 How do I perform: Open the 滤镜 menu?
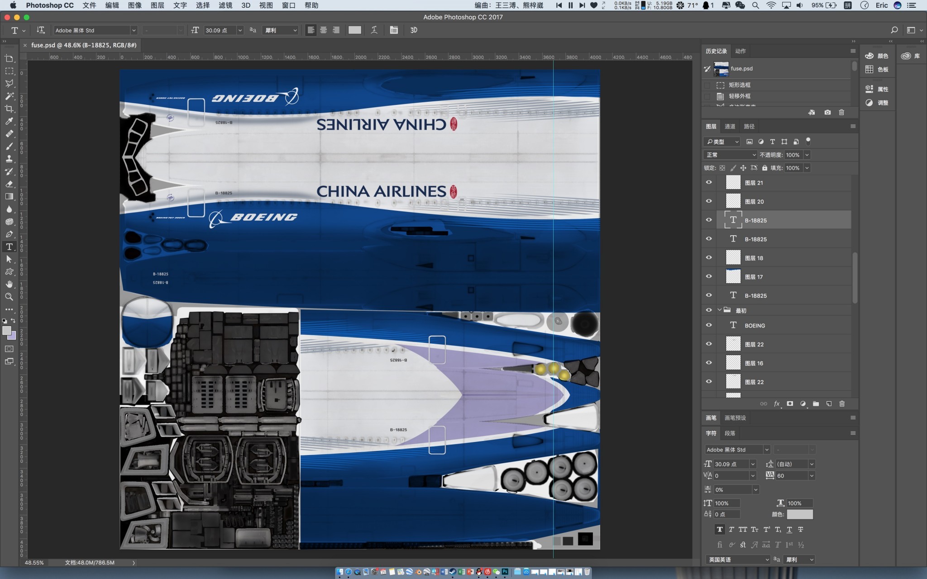[x=225, y=5]
